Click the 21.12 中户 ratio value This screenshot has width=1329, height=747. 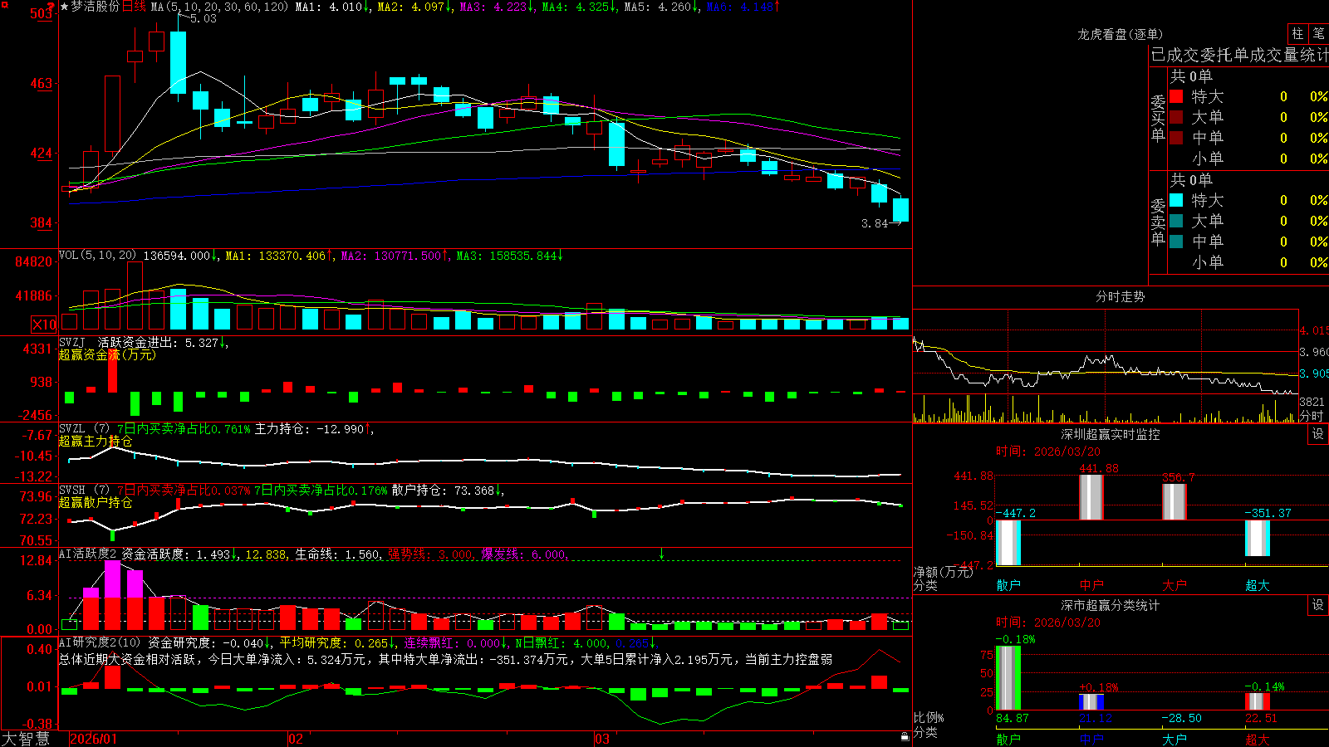(1096, 719)
